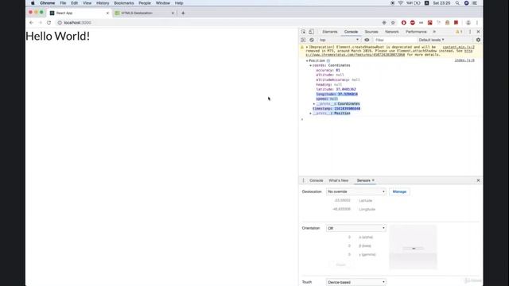Go forward with the browser forward arrow
The image size is (509, 286).
pyautogui.click(x=41, y=23)
